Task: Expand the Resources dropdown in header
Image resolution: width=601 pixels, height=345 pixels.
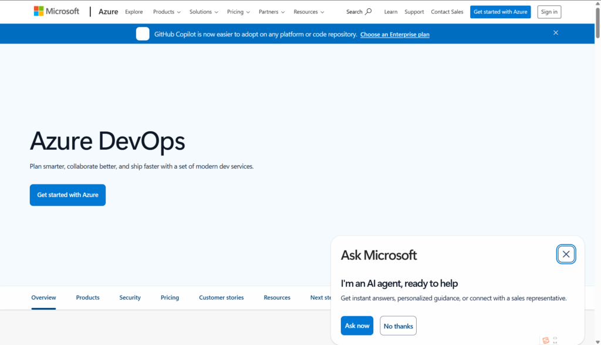Action: 309,12
